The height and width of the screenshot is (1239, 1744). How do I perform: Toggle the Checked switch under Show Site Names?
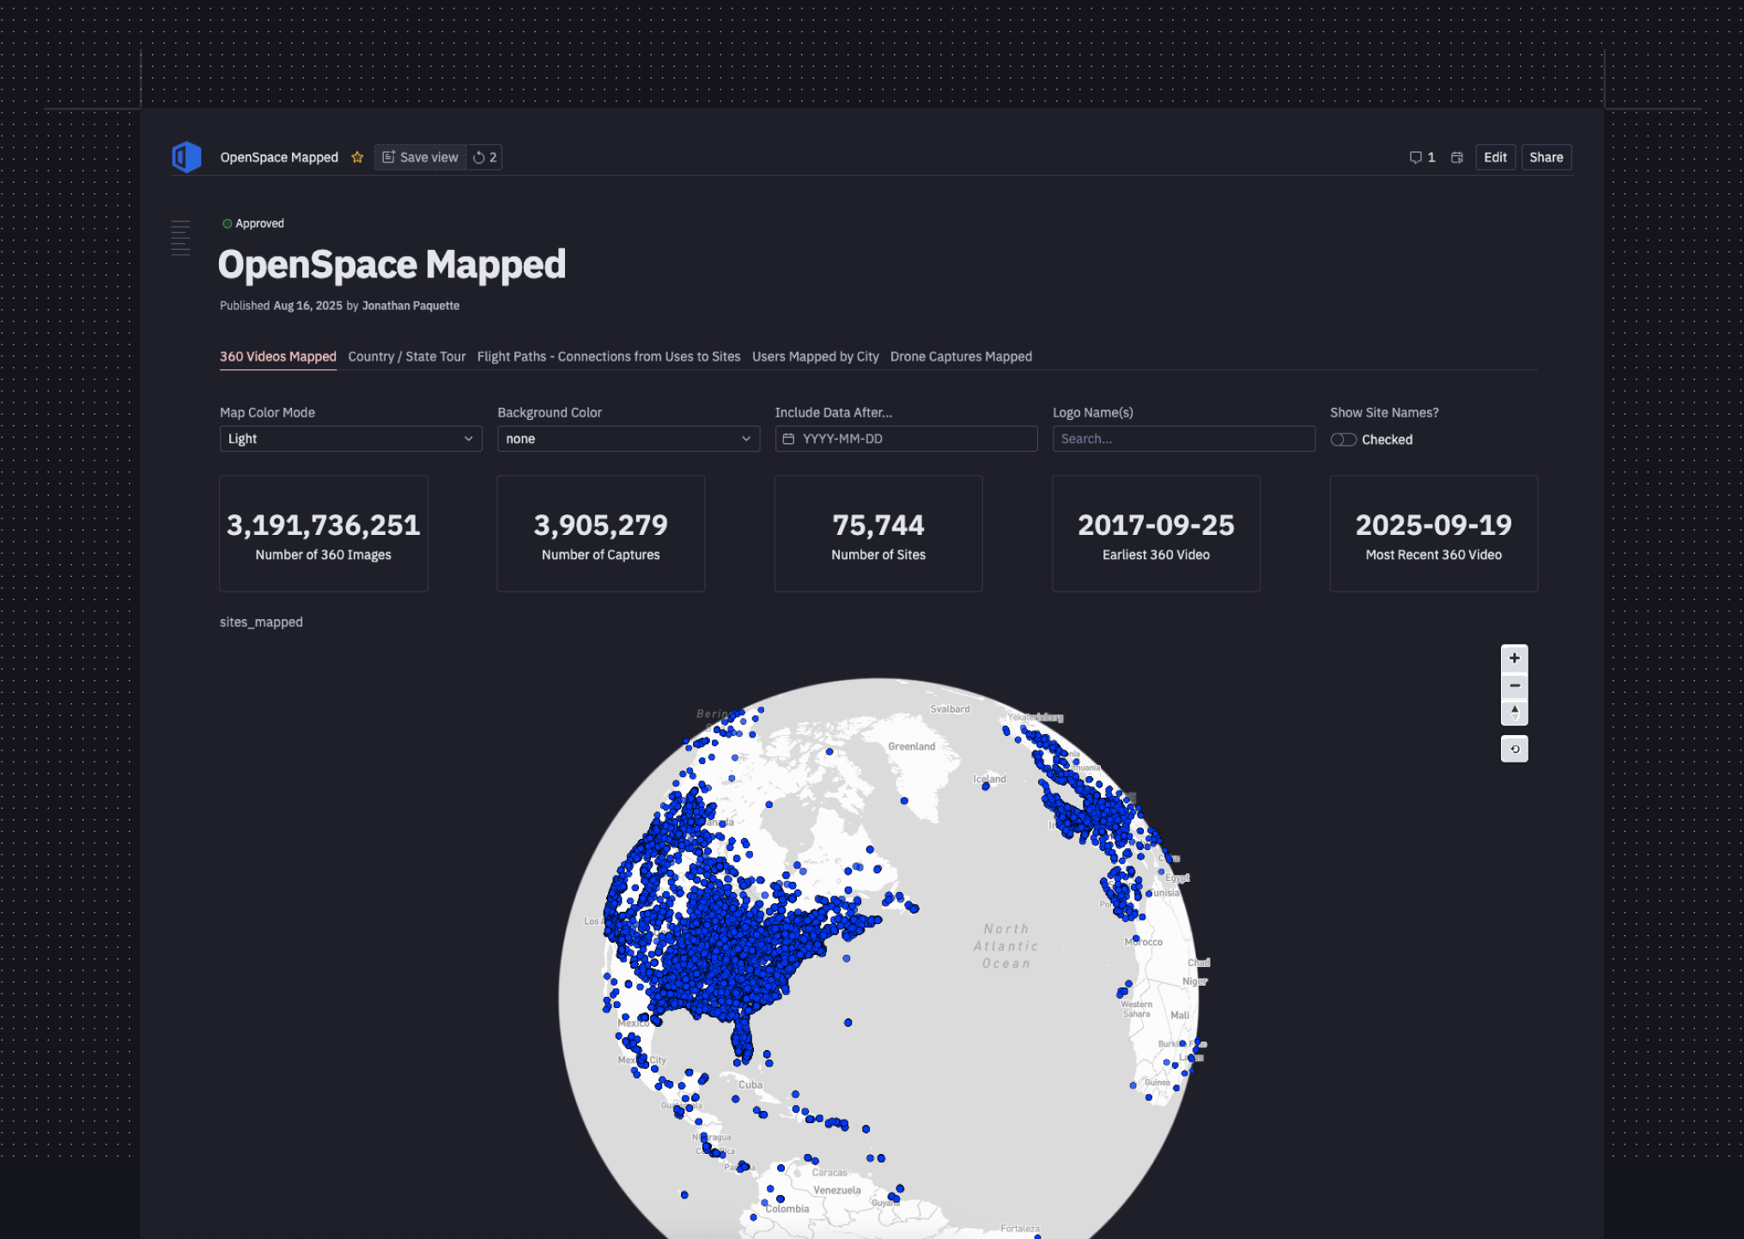(1342, 439)
